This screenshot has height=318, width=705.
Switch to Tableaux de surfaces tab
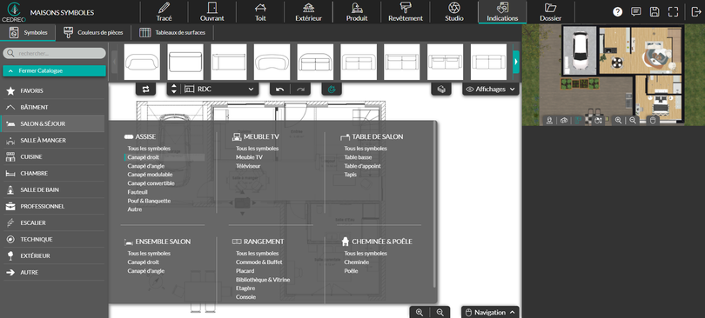click(x=172, y=32)
